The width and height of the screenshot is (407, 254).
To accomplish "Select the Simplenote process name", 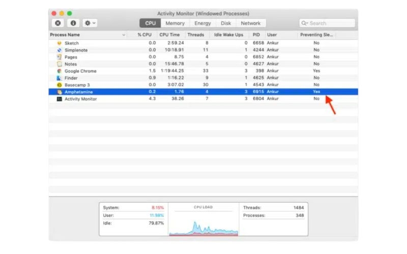I will [x=76, y=50].
